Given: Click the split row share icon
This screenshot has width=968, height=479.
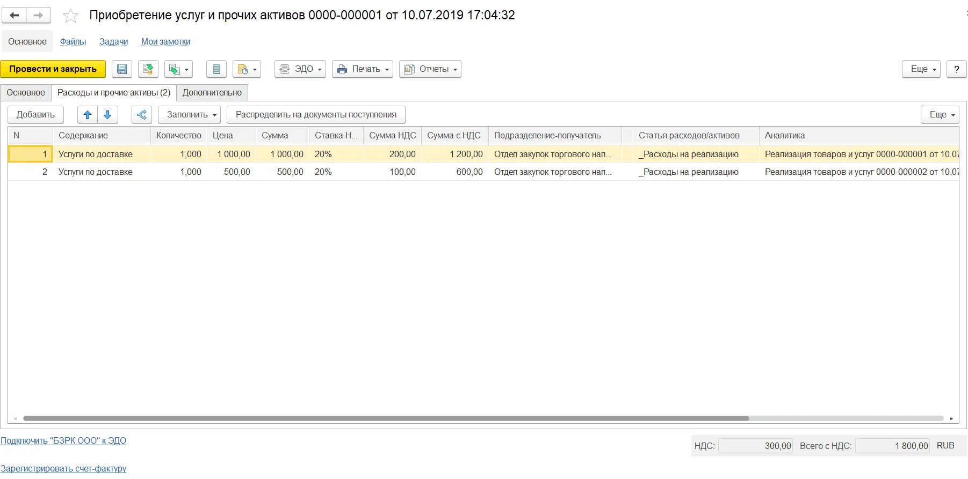Looking at the screenshot, I should [142, 115].
